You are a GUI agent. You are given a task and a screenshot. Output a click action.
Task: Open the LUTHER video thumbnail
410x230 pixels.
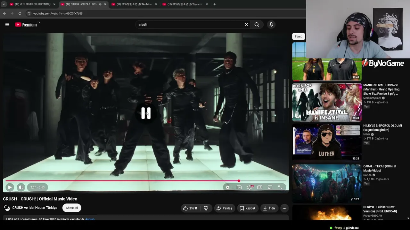(x=327, y=143)
